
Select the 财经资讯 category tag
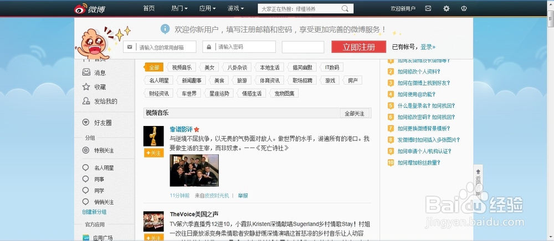coord(158,93)
